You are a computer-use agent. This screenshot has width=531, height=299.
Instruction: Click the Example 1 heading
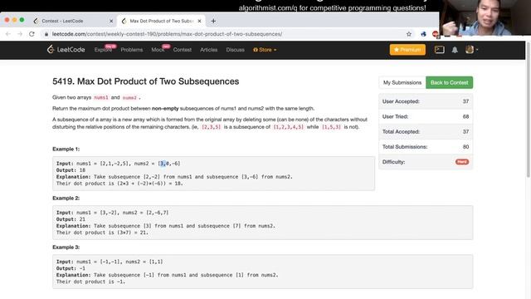[x=66, y=149]
